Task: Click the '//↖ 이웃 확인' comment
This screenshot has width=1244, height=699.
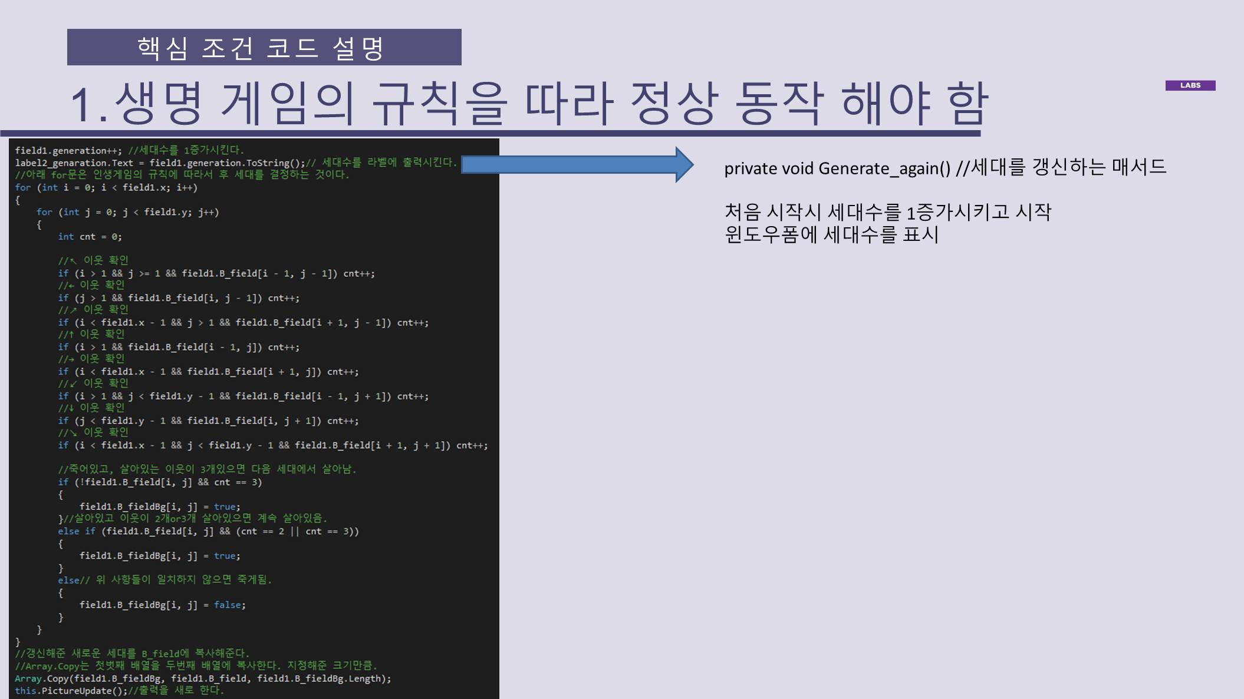Action: point(93,260)
